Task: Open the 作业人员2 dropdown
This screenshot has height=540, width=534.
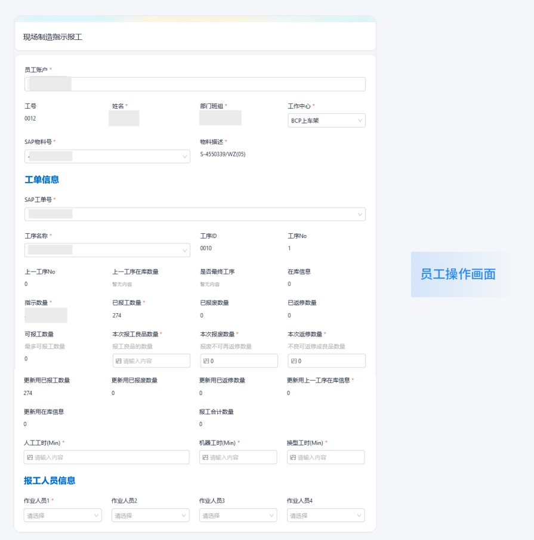Action: (x=150, y=516)
